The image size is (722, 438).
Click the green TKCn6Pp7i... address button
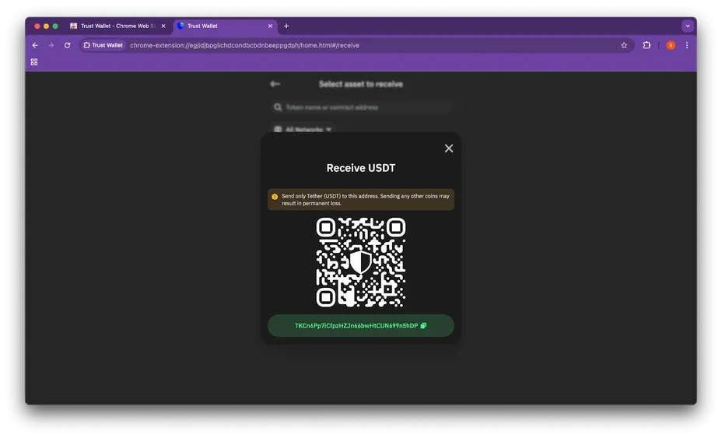click(x=360, y=326)
